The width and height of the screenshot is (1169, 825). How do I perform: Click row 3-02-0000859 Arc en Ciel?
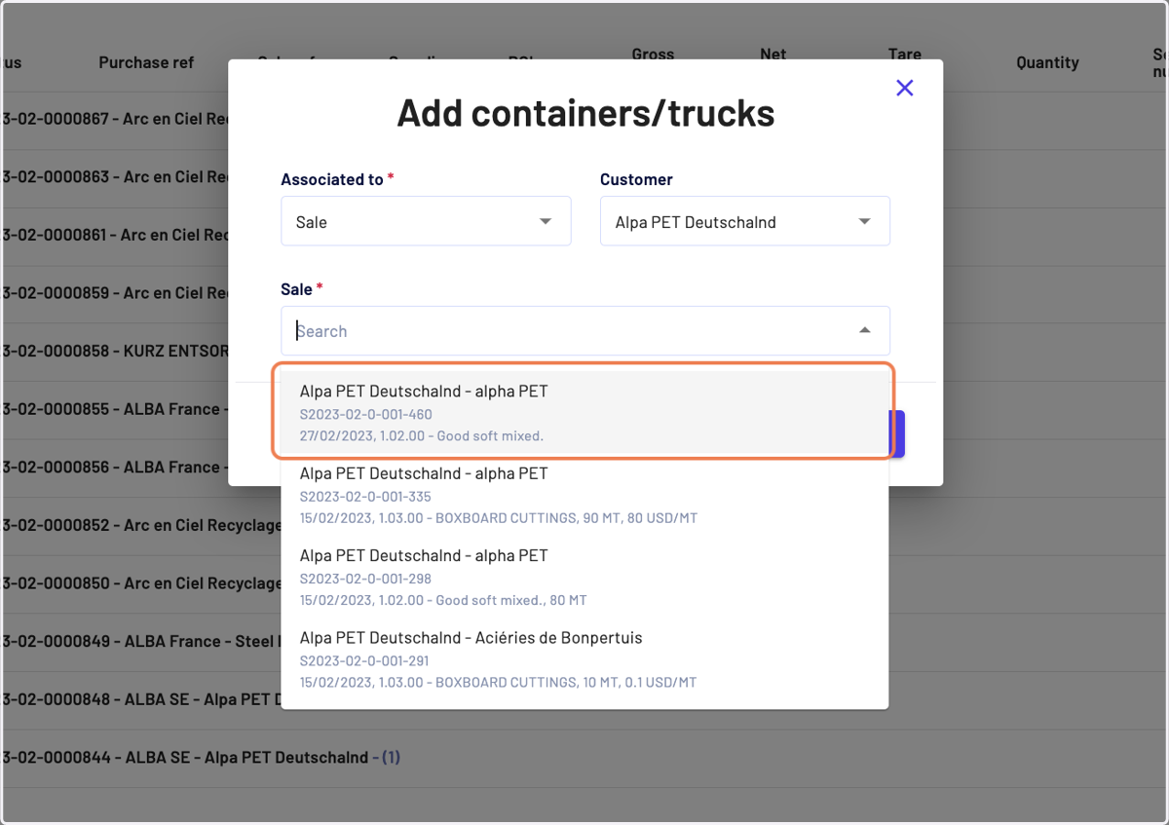116,293
